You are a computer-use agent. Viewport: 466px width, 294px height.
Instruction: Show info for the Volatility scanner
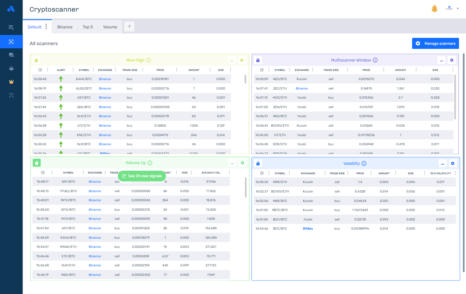pyautogui.click(x=364, y=164)
